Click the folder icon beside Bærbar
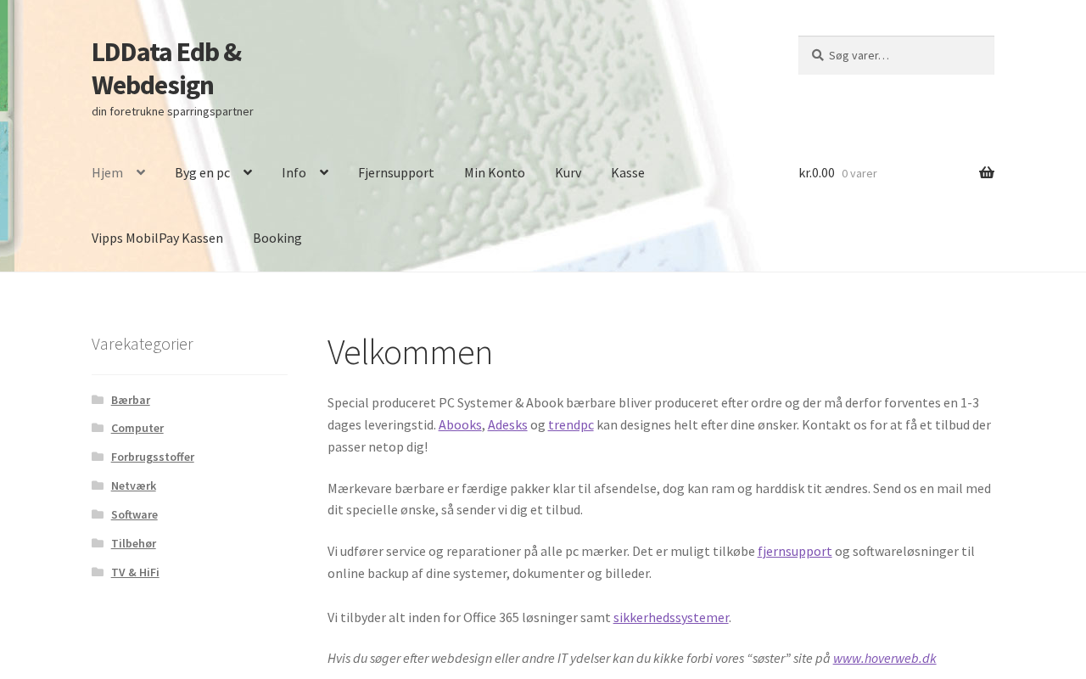 point(98,400)
